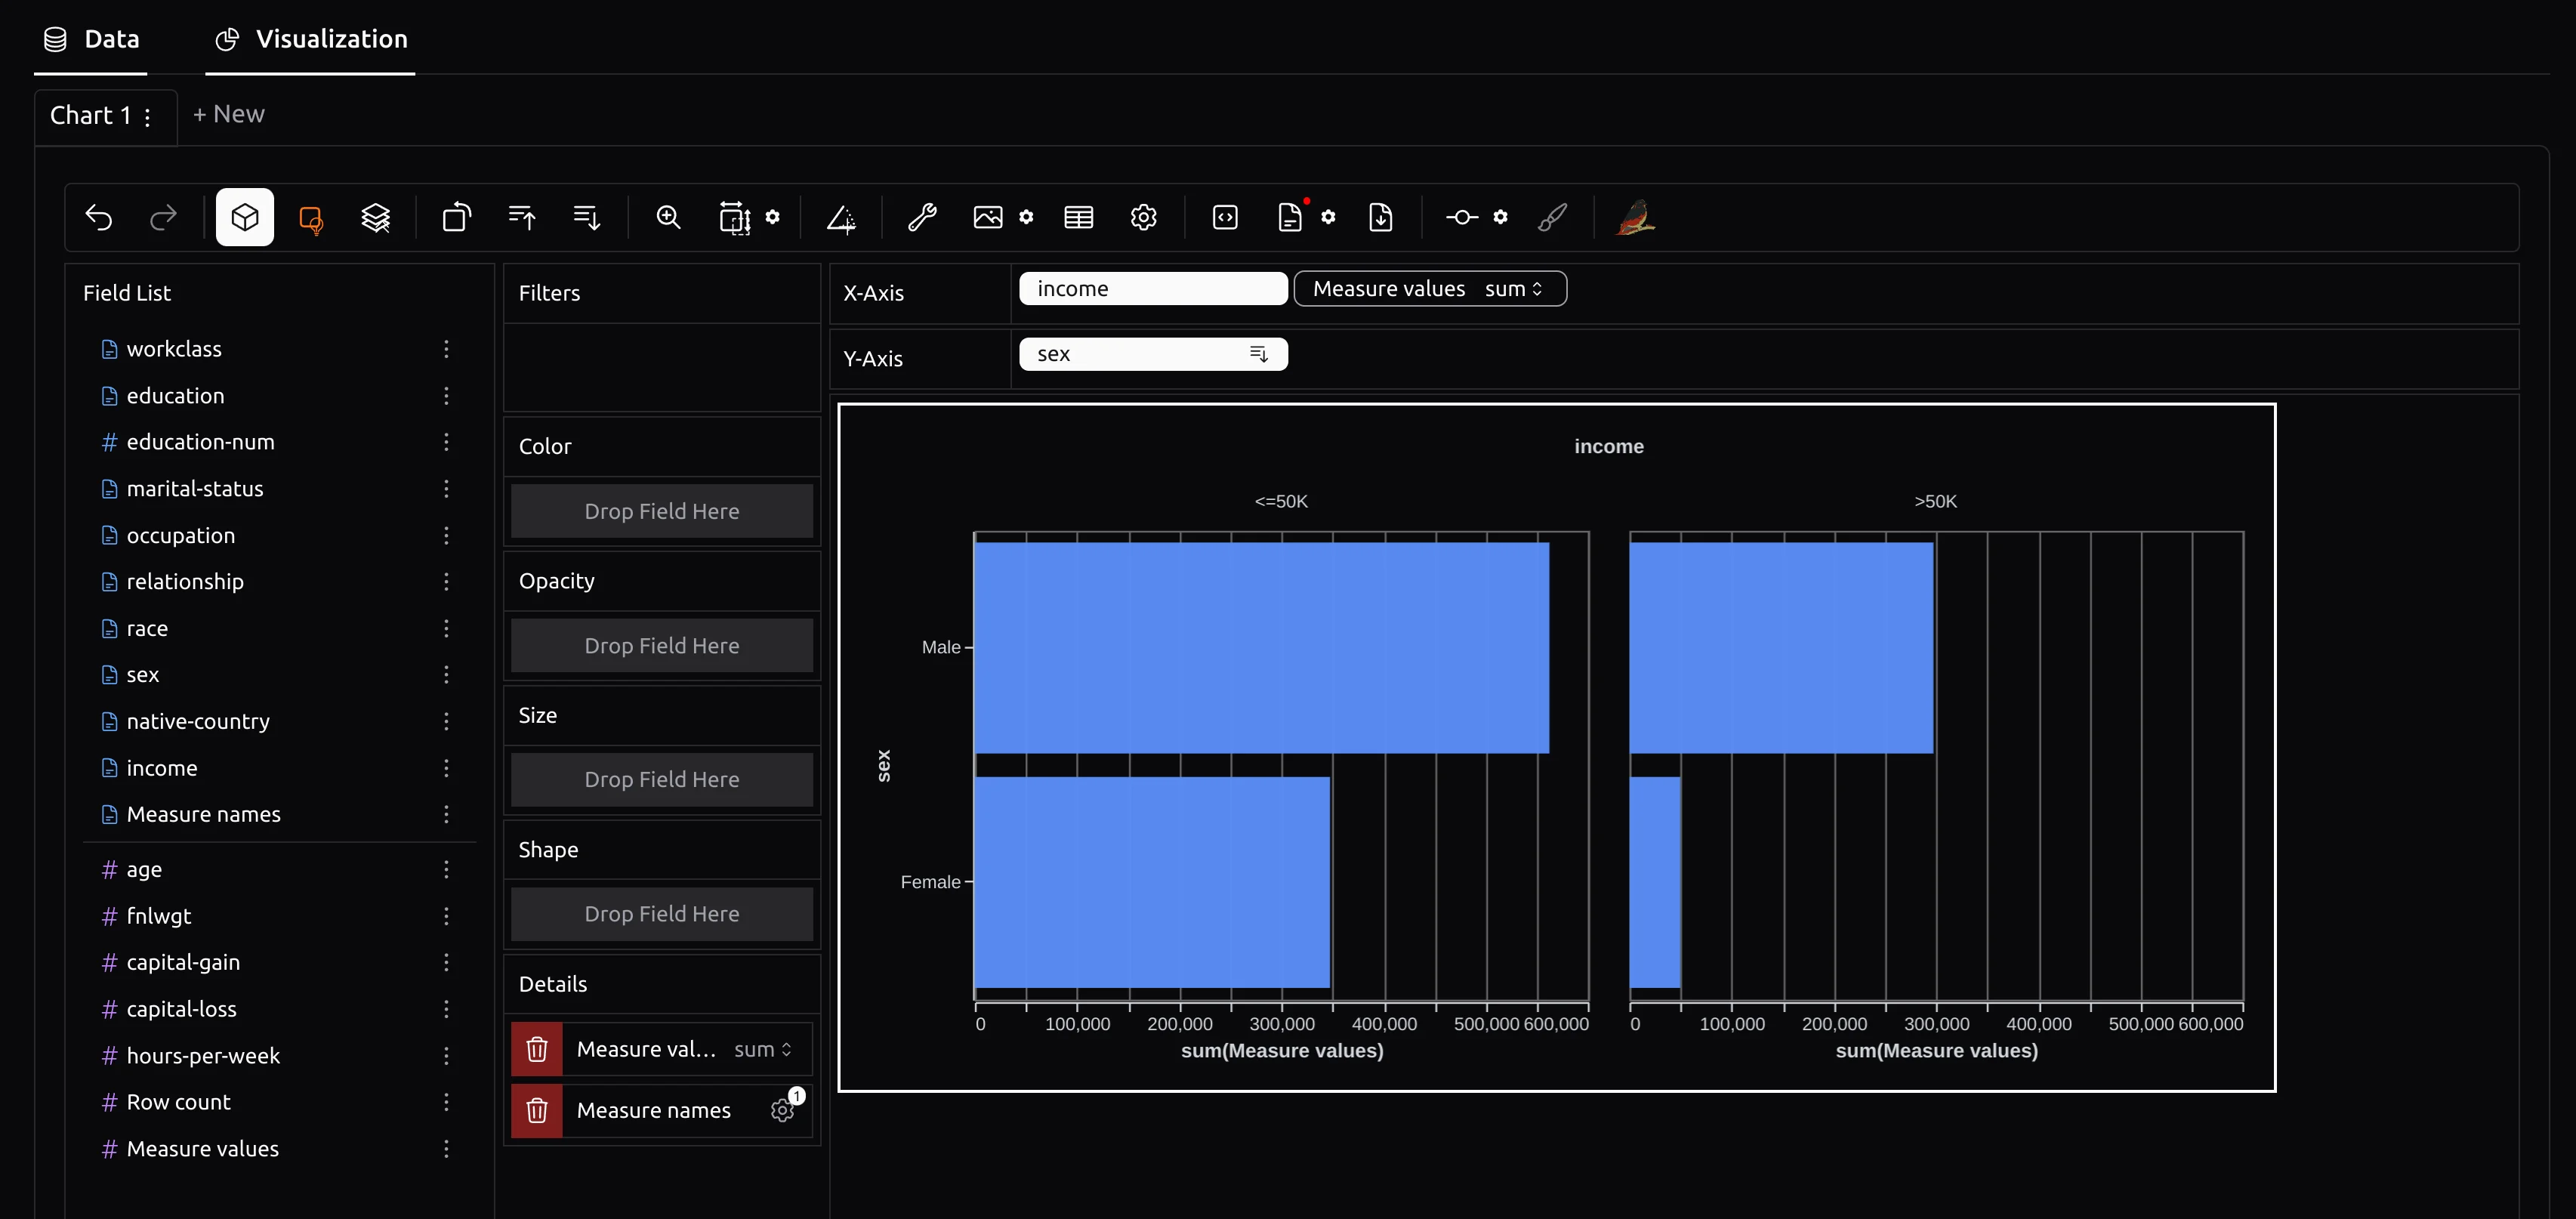Click the stacked layers icon
This screenshot has height=1219, width=2576.
(x=376, y=217)
